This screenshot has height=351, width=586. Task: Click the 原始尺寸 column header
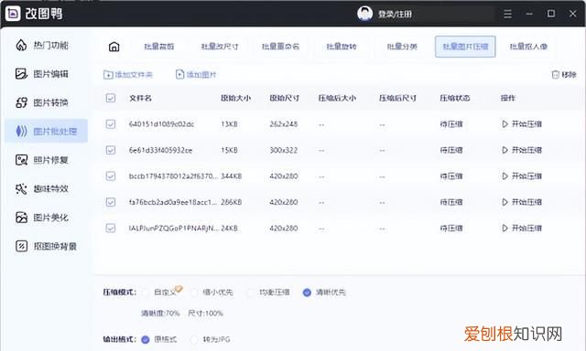(285, 98)
